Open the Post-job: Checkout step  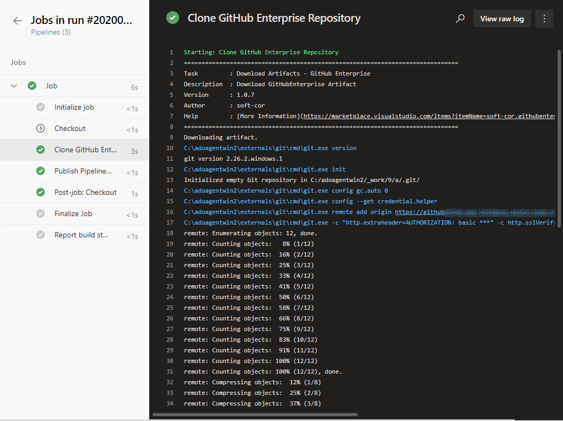[x=74, y=192]
